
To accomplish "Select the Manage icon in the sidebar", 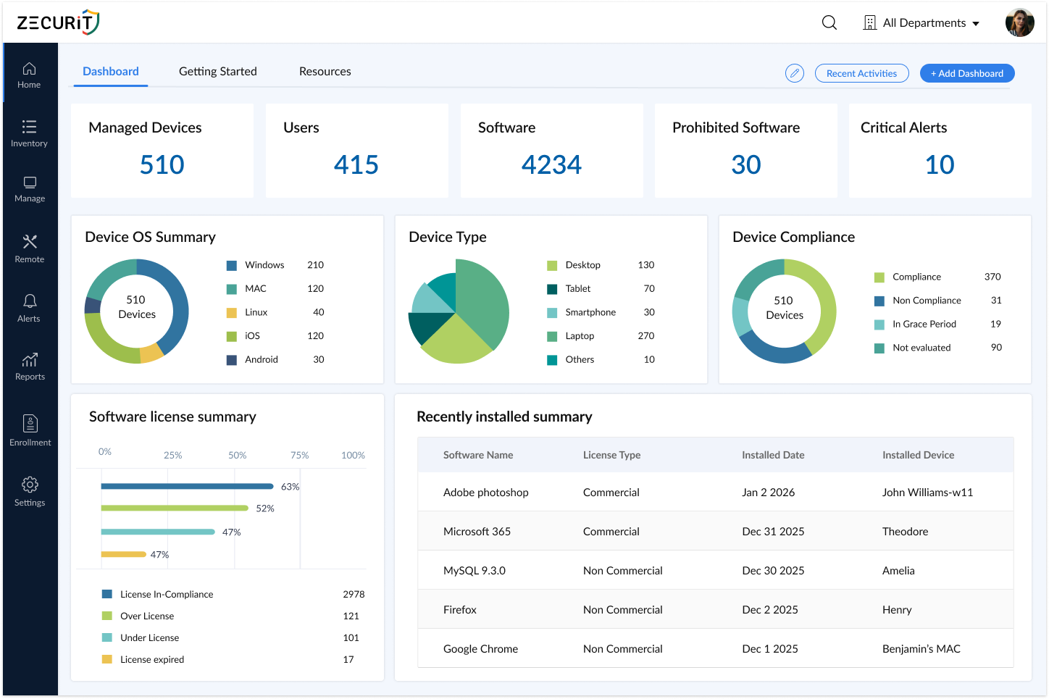I will coord(30,190).
